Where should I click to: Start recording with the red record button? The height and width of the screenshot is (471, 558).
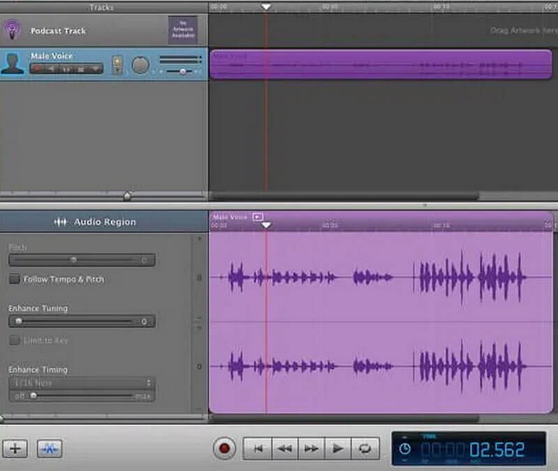coord(224,448)
